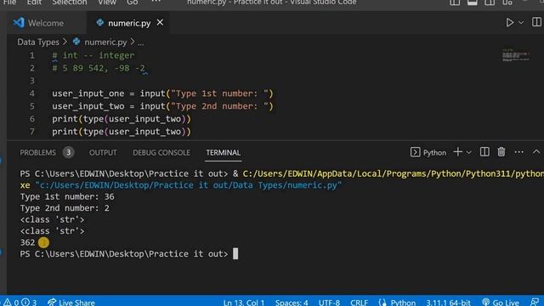Screen dimensions: 544x306
Task: Click the terminal prompt input line
Action: pyautogui.click(x=129, y=254)
